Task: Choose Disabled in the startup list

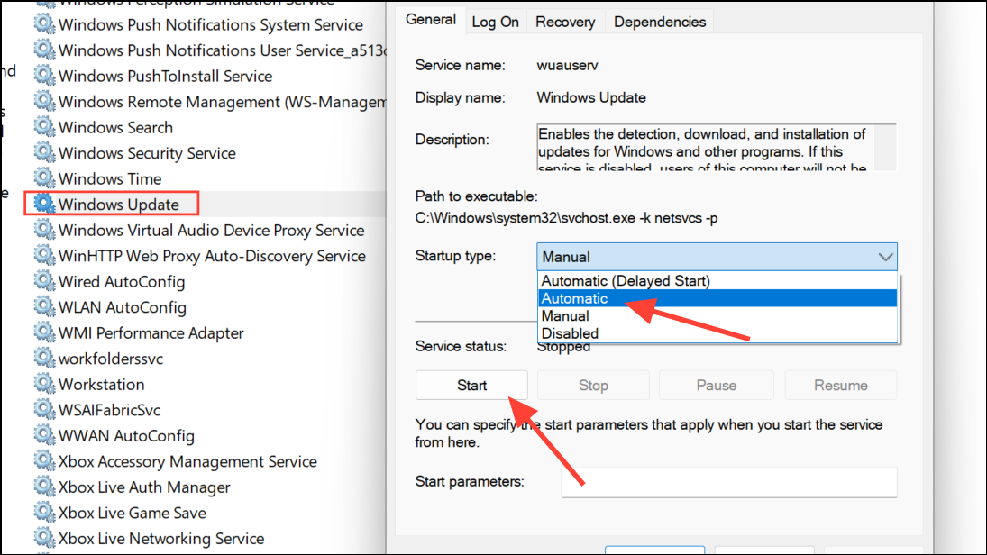Action: (717, 333)
